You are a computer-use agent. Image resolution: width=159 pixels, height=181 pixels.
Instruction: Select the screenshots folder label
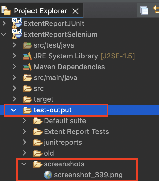pos(64,164)
